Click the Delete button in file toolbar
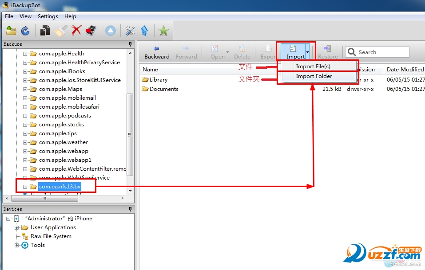Screen dimensions: 425x270 point(242,52)
